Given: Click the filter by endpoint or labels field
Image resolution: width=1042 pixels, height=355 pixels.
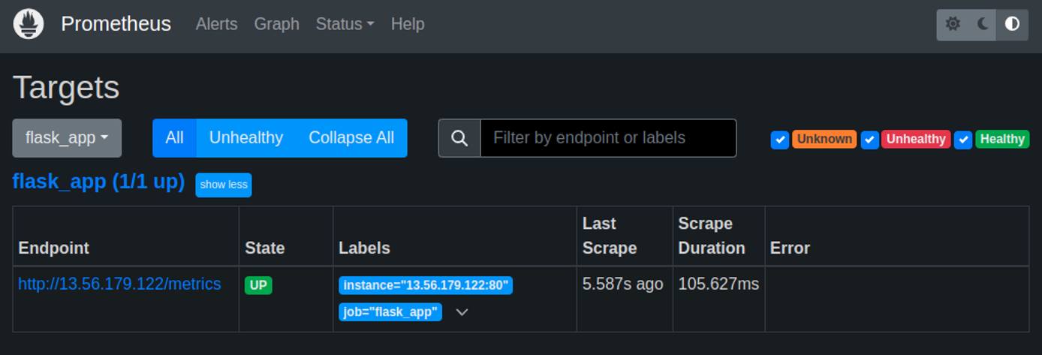Looking at the screenshot, I should (608, 138).
